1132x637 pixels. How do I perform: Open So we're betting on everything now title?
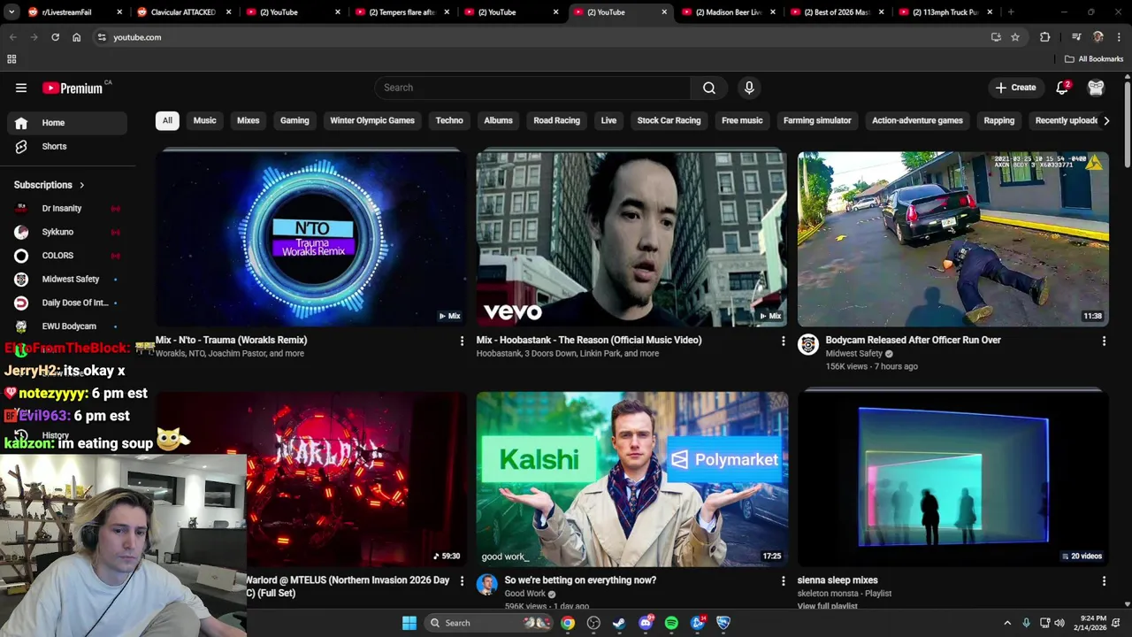pyautogui.click(x=580, y=580)
